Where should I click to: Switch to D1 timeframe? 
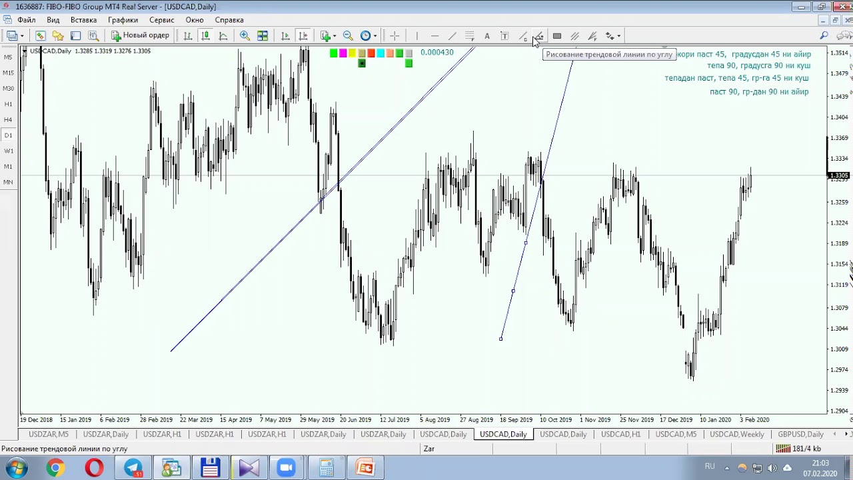[x=8, y=135]
